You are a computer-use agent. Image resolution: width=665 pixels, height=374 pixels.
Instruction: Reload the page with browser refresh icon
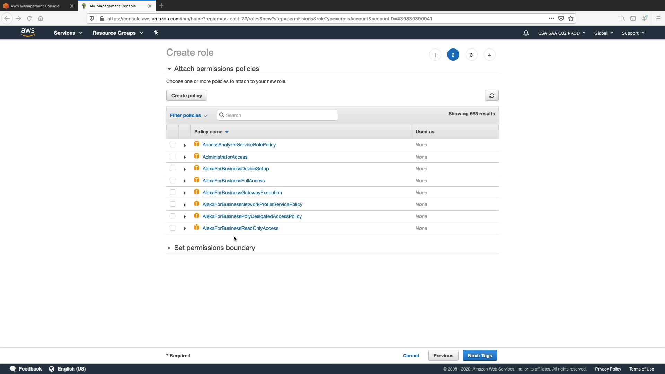click(29, 18)
